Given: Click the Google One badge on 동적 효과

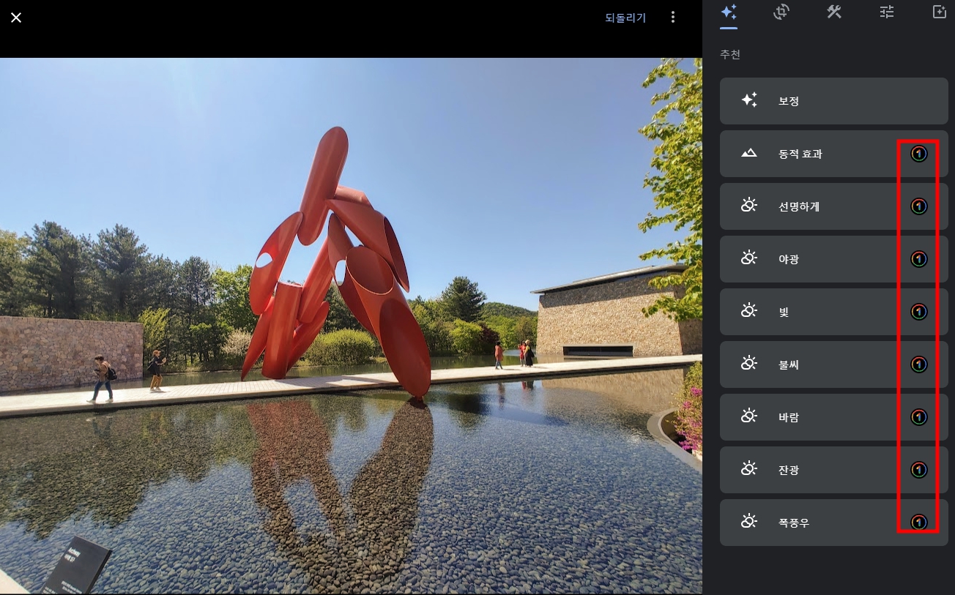Looking at the screenshot, I should (919, 154).
